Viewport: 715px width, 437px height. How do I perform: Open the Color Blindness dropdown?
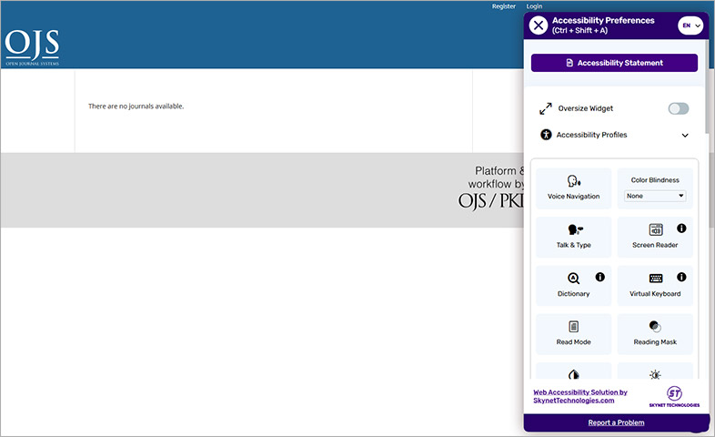coord(655,196)
